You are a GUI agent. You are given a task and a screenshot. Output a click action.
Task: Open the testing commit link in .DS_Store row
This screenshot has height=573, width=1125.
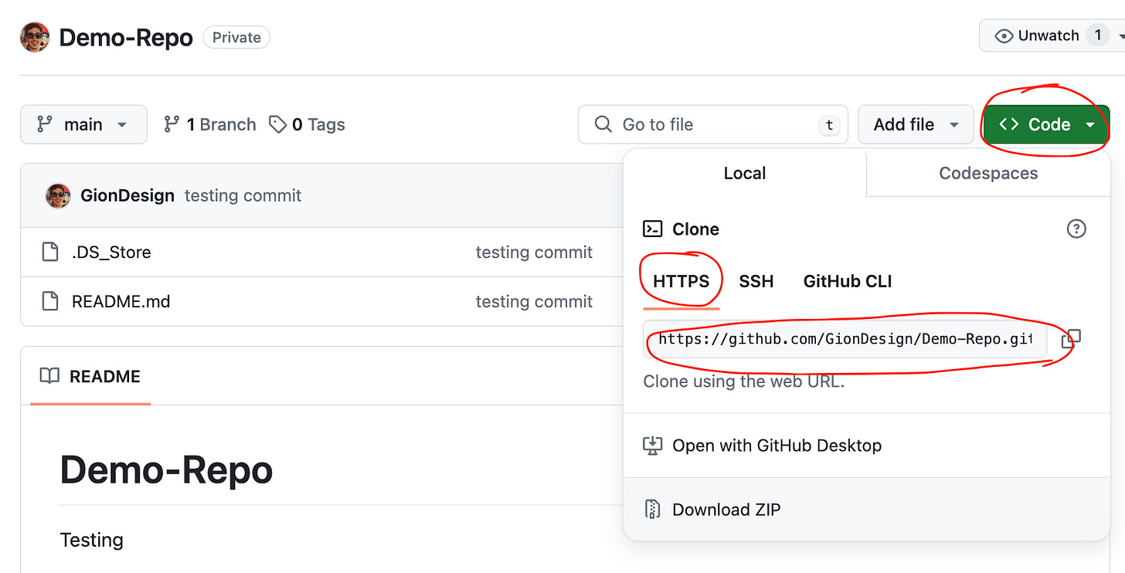534,253
